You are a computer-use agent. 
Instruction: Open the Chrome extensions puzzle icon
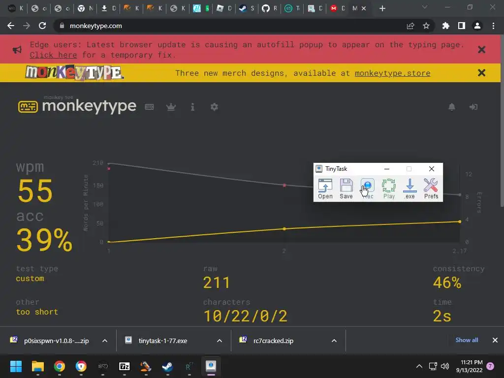[x=445, y=26]
